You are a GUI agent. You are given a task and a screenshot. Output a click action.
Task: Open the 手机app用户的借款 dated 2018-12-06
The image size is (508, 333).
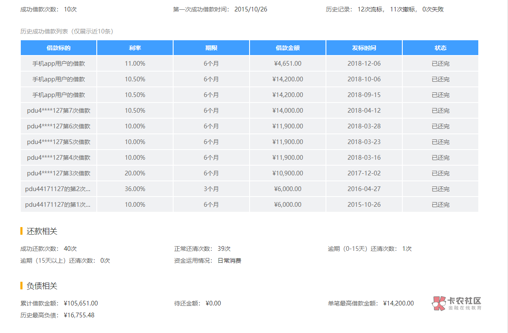tap(59, 64)
